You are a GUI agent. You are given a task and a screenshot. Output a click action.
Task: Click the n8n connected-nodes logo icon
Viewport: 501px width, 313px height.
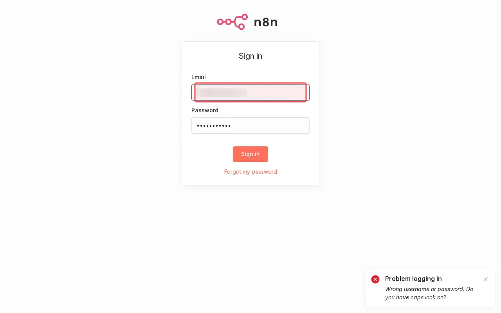[232, 22]
